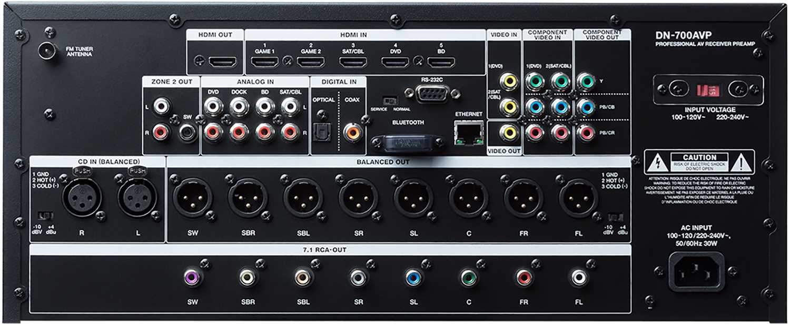
Task: Click the Video In 2(SAT/CBL) yellow jack
Action: tap(509, 107)
